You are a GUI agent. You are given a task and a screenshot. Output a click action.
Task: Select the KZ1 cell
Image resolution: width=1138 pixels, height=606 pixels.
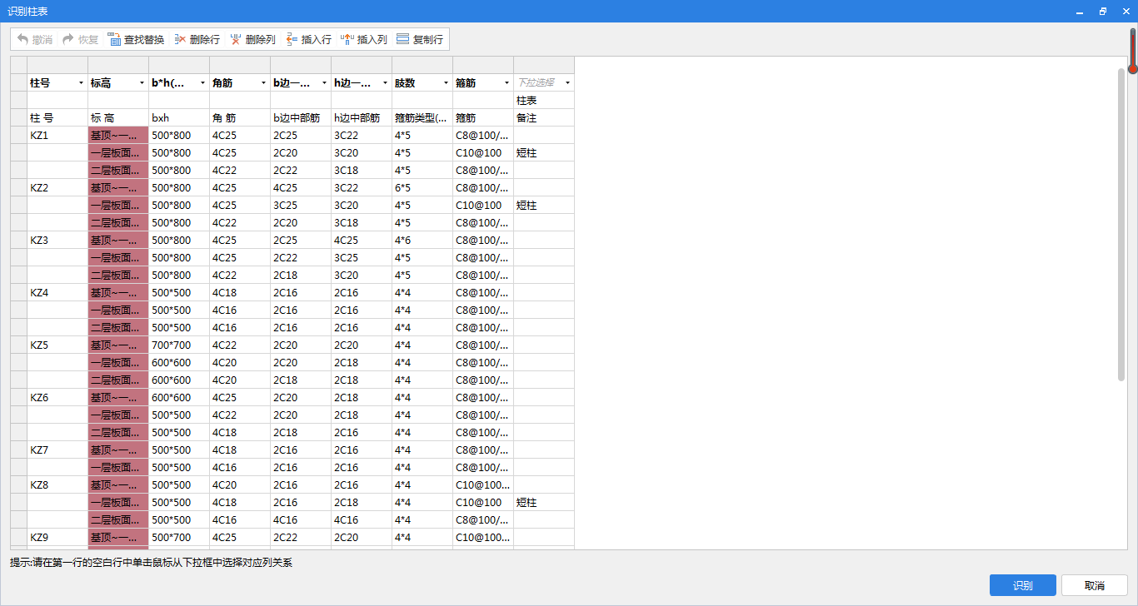[x=57, y=135]
